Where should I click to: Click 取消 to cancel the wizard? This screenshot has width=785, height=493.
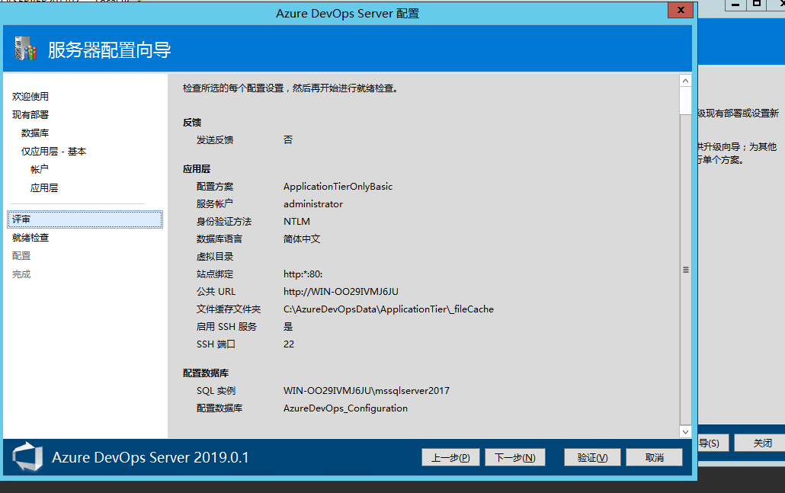pos(654,457)
